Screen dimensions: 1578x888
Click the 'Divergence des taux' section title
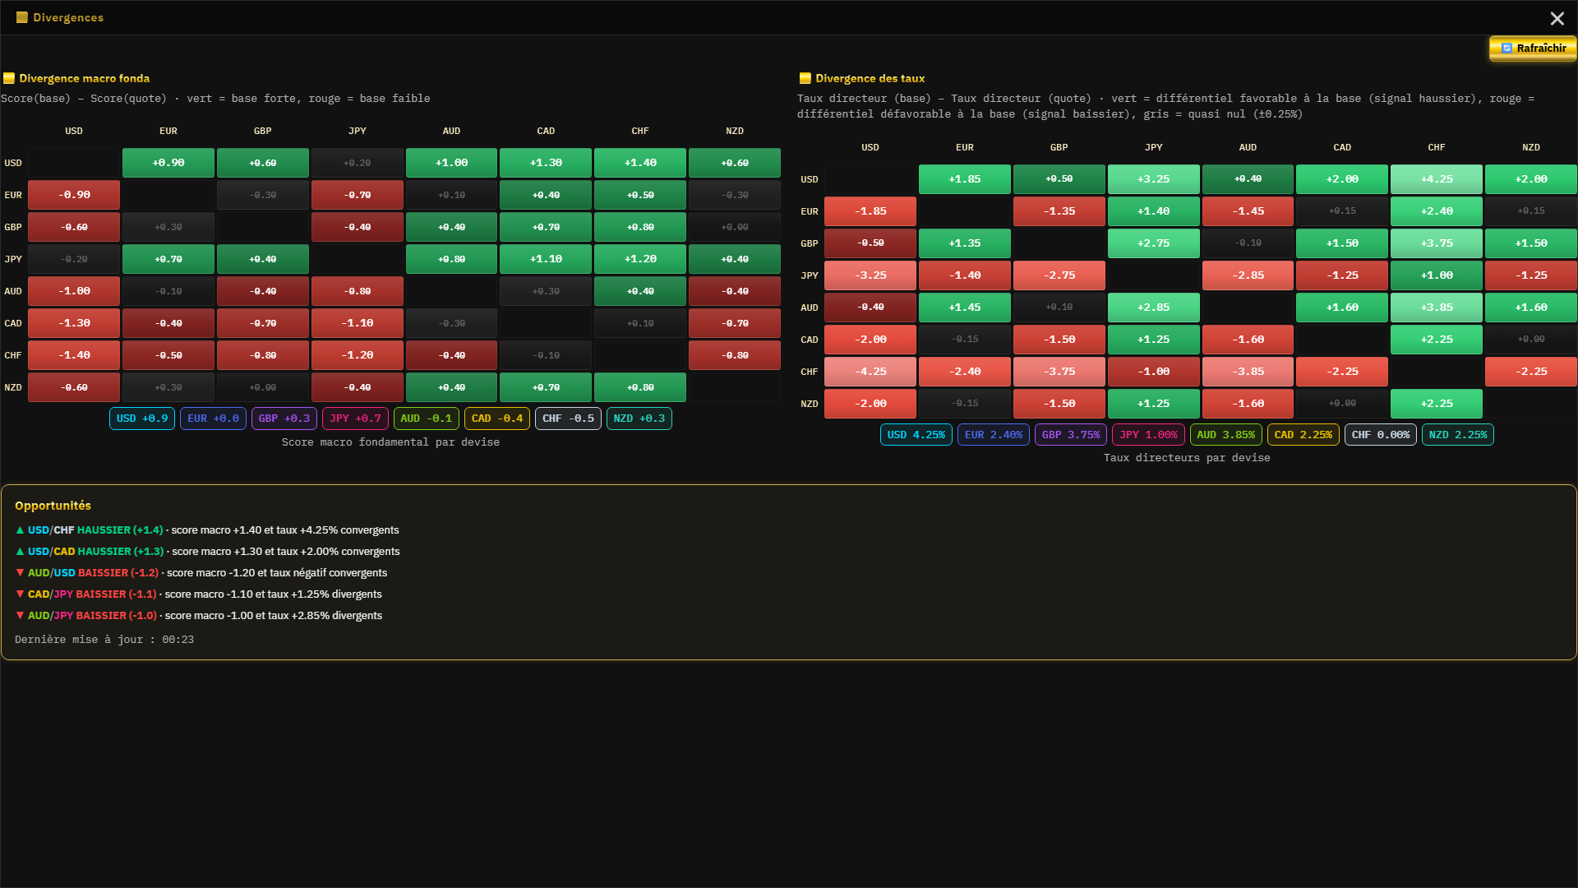(870, 79)
